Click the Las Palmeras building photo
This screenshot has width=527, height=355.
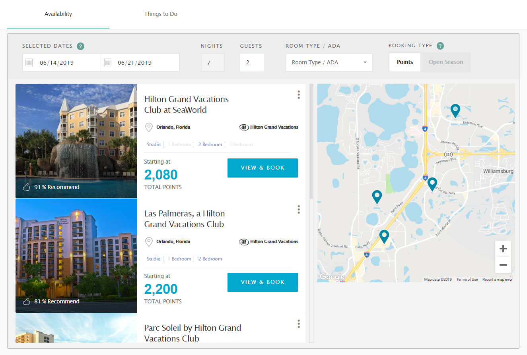[x=76, y=256]
